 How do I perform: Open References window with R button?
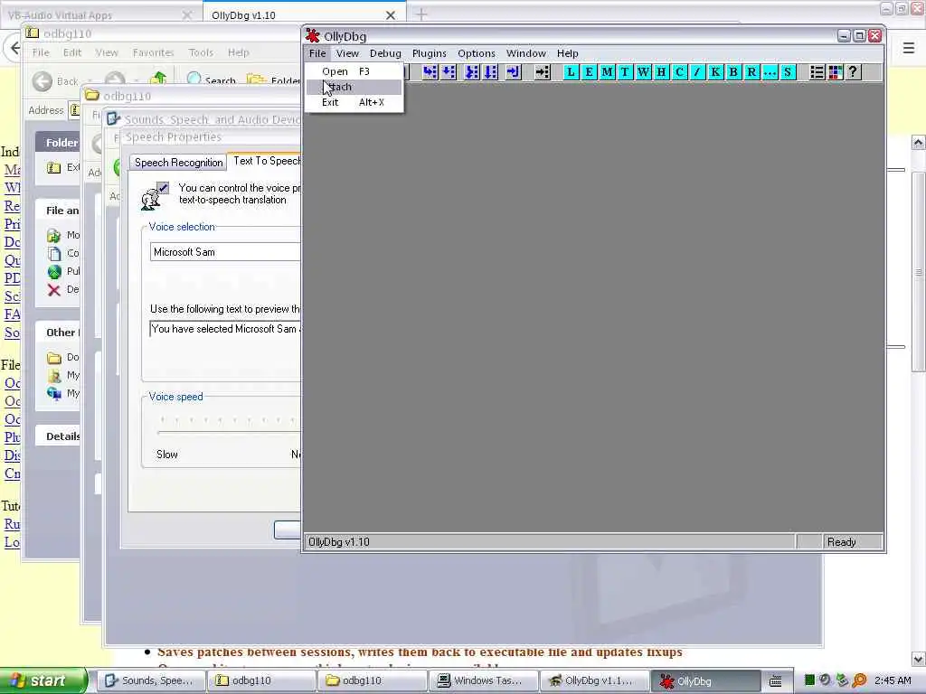point(751,72)
